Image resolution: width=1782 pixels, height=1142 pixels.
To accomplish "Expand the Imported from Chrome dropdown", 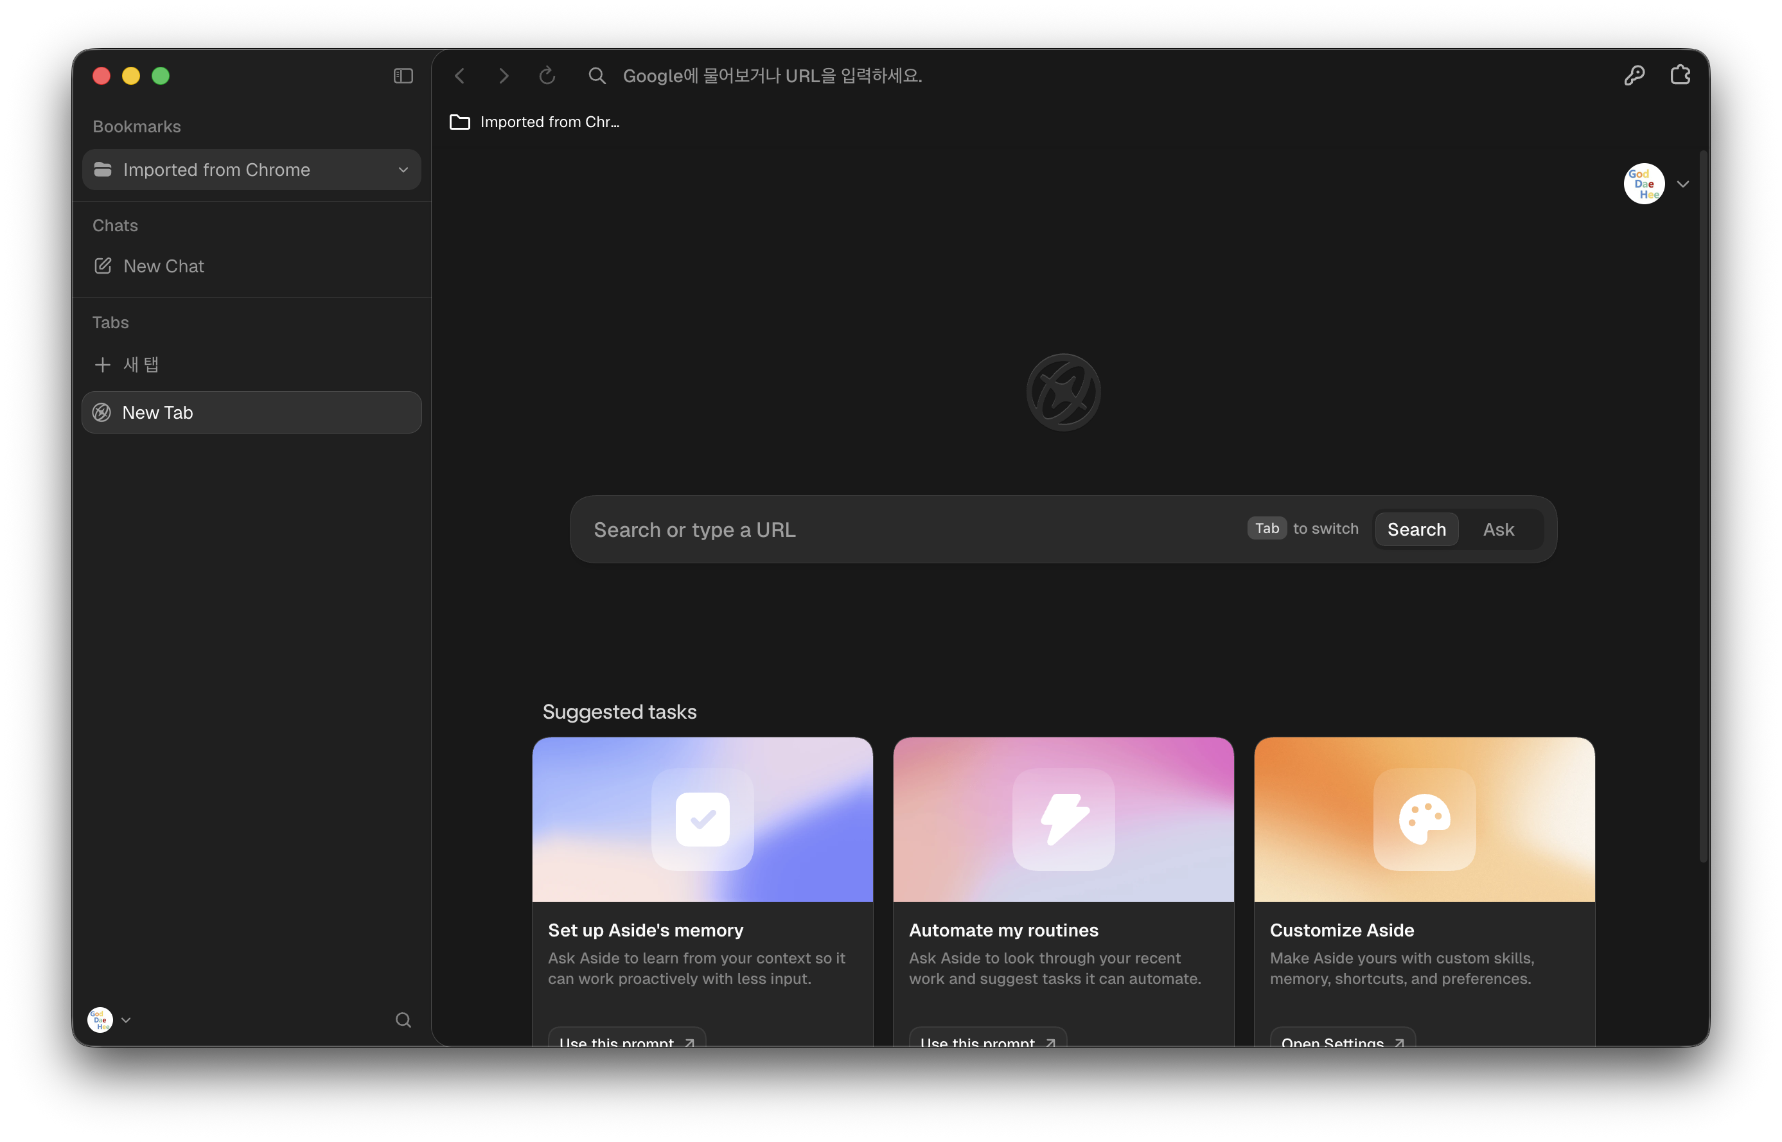I will tap(403, 170).
